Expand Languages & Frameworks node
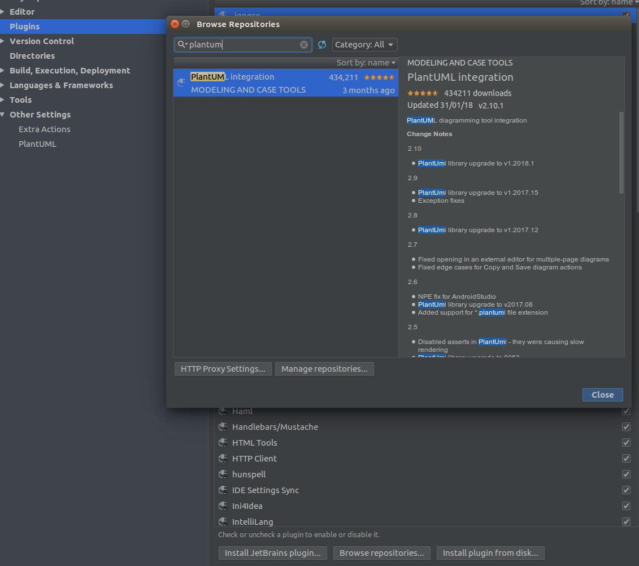The height and width of the screenshot is (566, 639). (x=2, y=85)
